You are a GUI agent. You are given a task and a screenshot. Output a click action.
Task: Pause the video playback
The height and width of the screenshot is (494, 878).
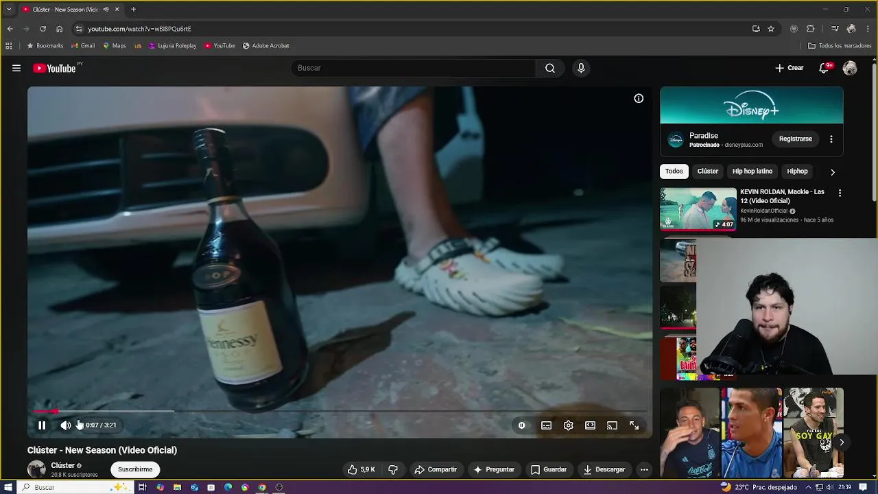click(42, 425)
